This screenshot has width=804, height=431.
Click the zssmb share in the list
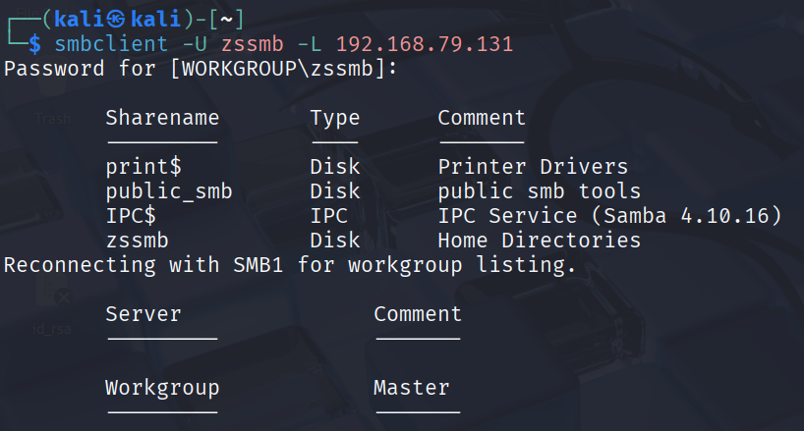coord(137,241)
